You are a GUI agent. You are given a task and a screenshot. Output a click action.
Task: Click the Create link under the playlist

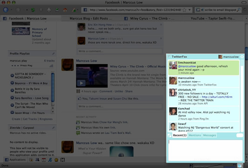coord(16,119)
